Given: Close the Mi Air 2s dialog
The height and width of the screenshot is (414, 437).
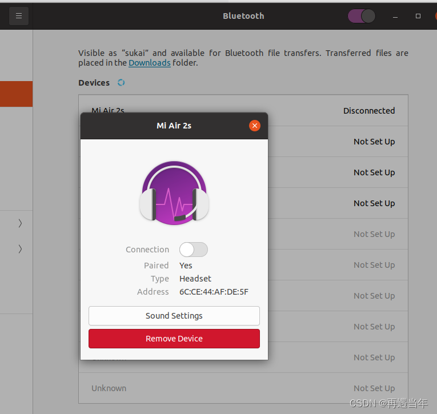Looking at the screenshot, I should click(254, 126).
